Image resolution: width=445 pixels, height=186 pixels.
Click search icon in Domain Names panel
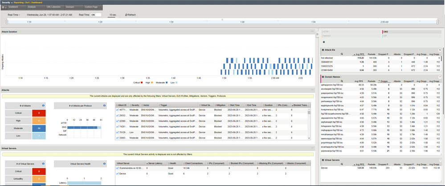click(x=342, y=80)
